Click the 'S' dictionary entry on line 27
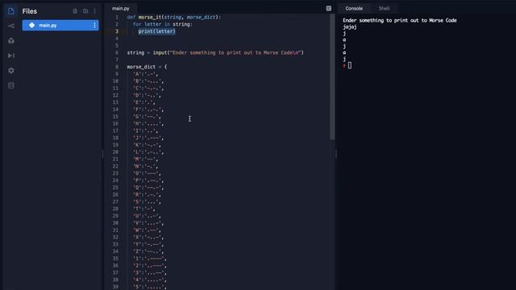Image resolution: width=516 pixels, height=290 pixels. coord(147,201)
